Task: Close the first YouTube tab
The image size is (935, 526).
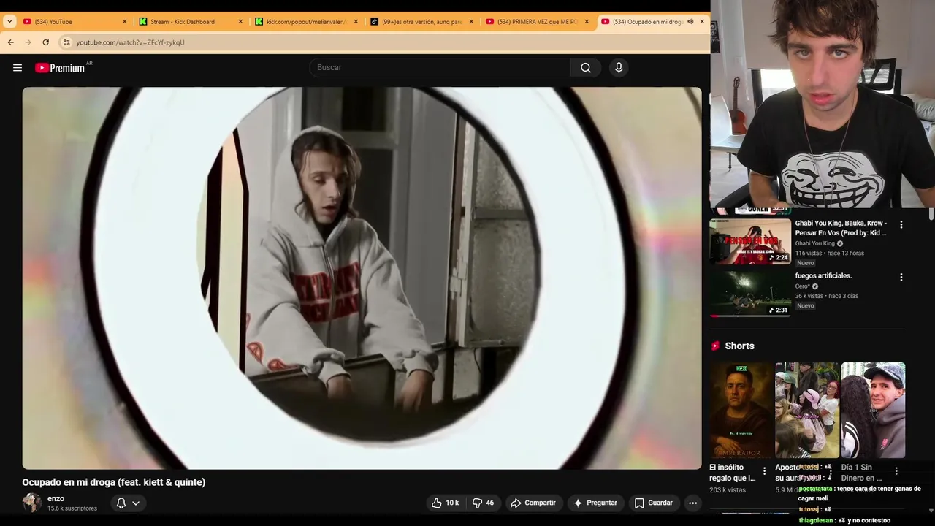Action: pyautogui.click(x=124, y=22)
